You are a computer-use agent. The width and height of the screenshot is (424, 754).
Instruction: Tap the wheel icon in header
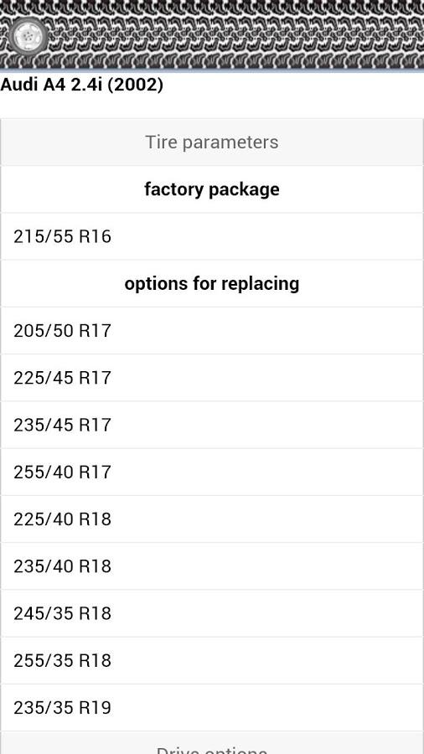tap(28, 37)
